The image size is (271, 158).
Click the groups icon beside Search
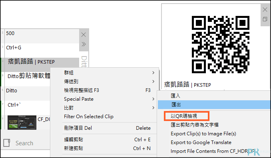pos(6,143)
